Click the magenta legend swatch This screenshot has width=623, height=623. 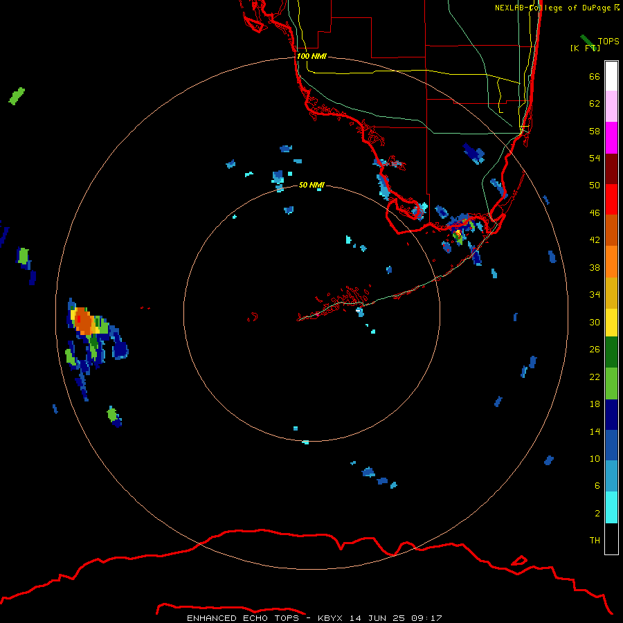tap(611, 138)
